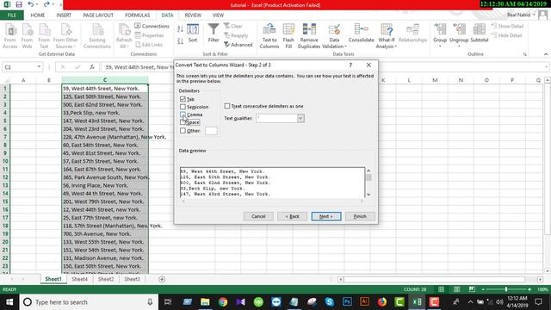
Task: Open Consolidate tool
Action: 362,34
